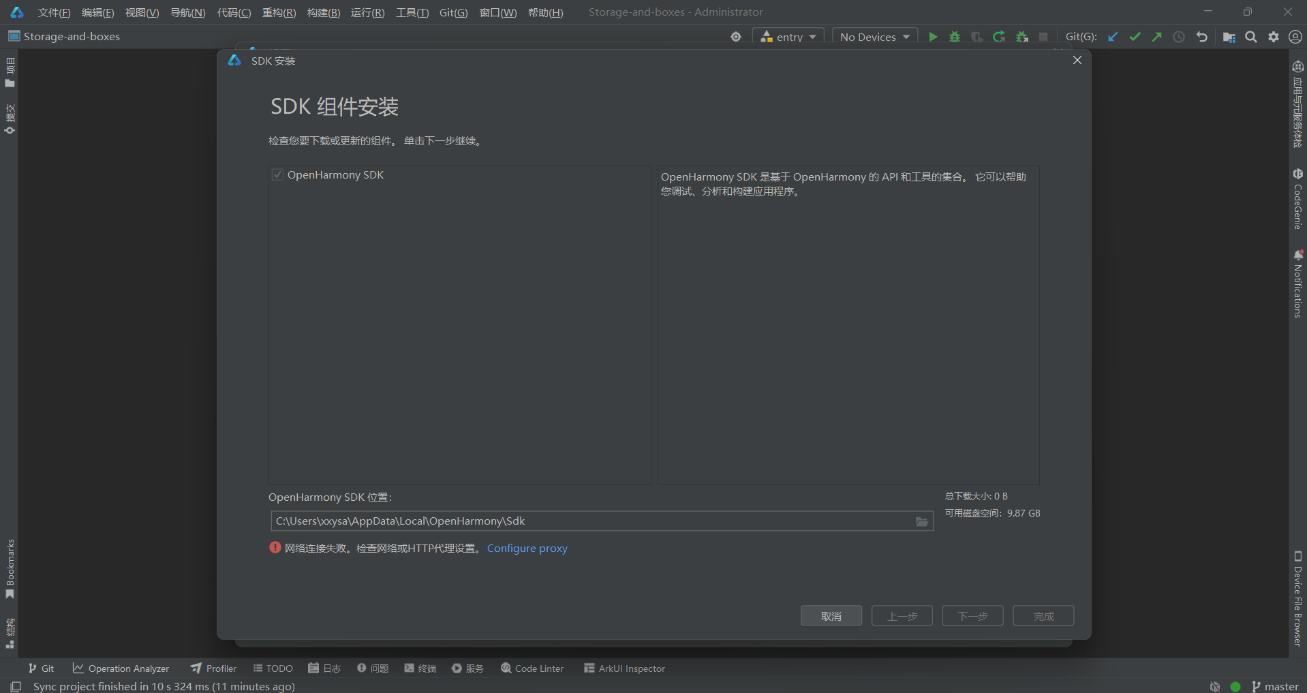1307x693 pixels.
Task: Click the Git rollback arrow icon
Action: [x=1202, y=37]
